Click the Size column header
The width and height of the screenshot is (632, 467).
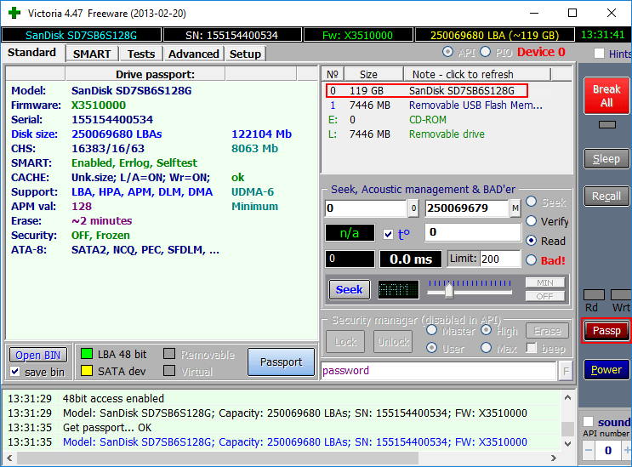coord(373,75)
